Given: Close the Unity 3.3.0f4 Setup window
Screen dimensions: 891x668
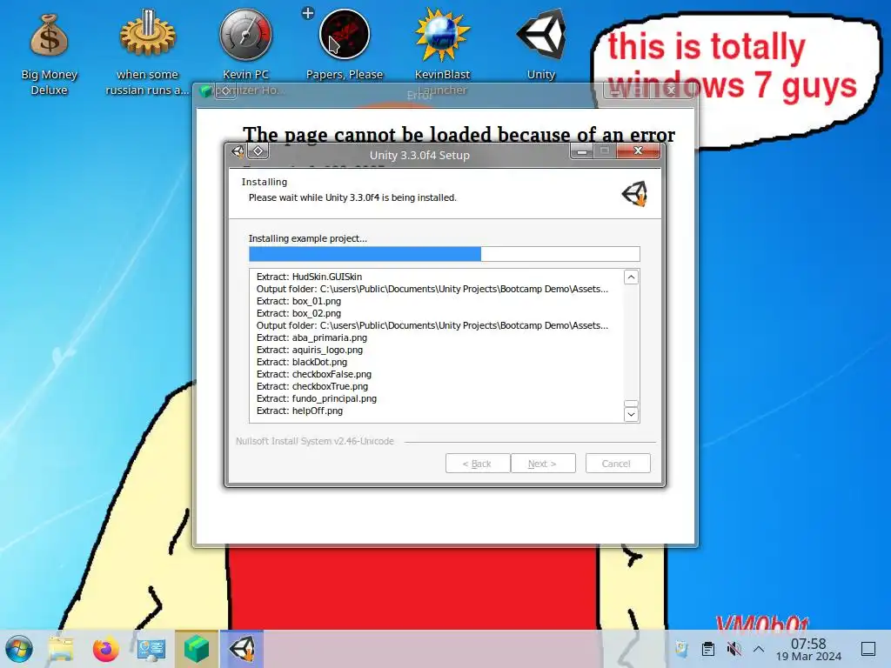Looking at the screenshot, I should (x=638, y=150).
